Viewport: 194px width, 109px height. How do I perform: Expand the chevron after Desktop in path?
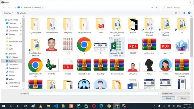pos(43,7)
